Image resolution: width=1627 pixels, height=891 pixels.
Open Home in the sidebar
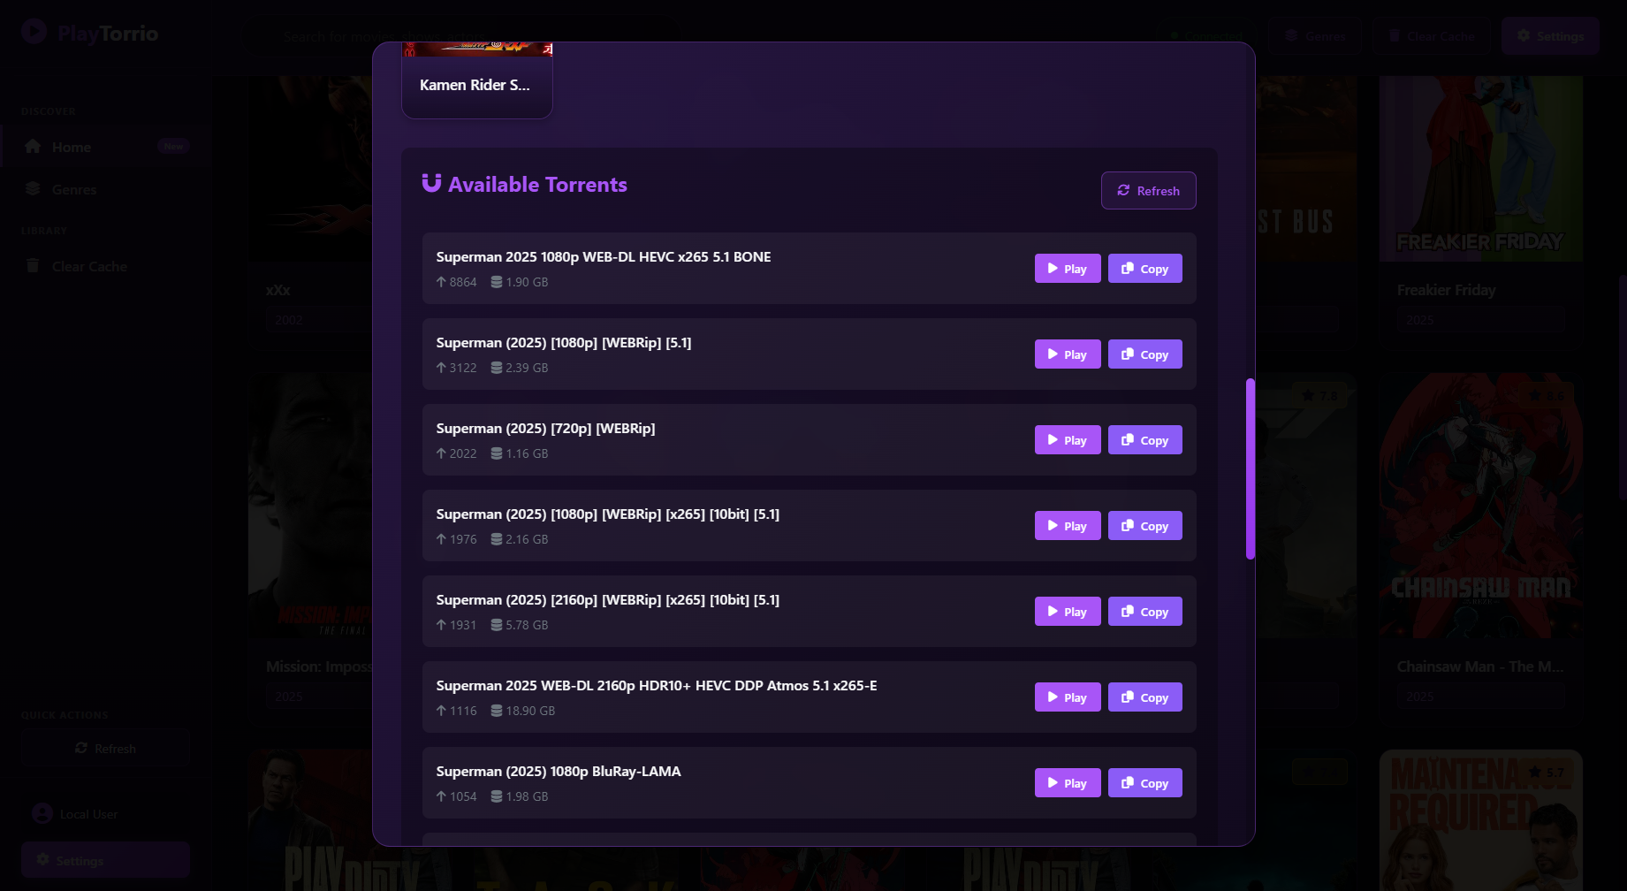(71, 147)
